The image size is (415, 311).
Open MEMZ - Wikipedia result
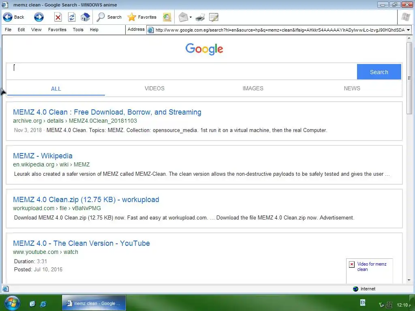[43, 156]
